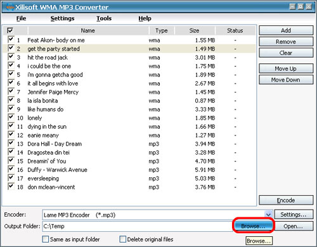317x247 pixels.
Task: Click the Add button
Action: [x=286, y=30]
